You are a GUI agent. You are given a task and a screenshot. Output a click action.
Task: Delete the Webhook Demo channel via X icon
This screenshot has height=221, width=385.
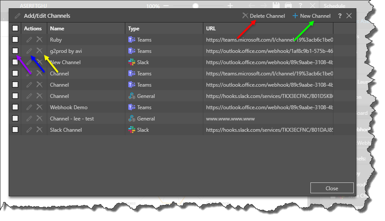coord(39,107)
